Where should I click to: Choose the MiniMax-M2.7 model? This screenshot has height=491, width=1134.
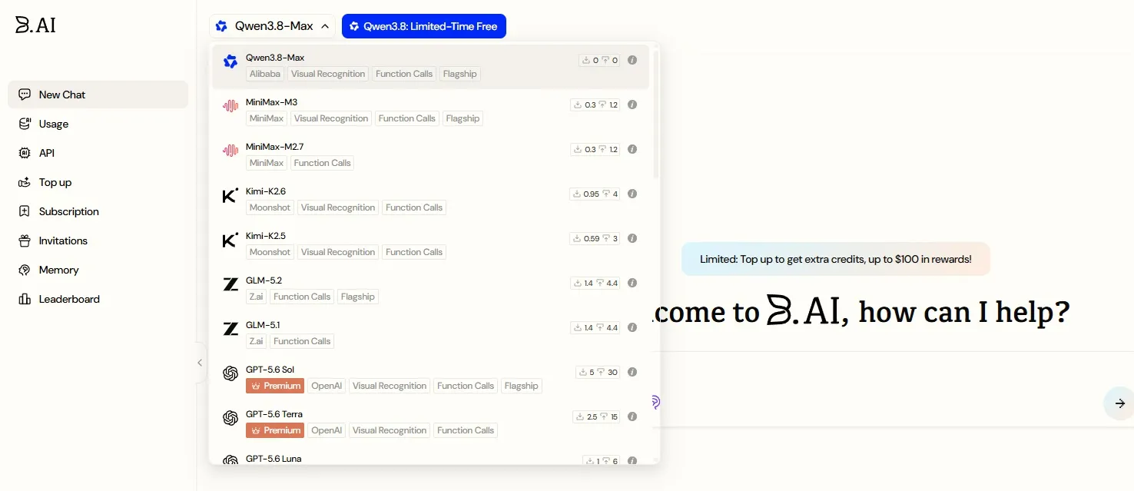pos(430,155)
